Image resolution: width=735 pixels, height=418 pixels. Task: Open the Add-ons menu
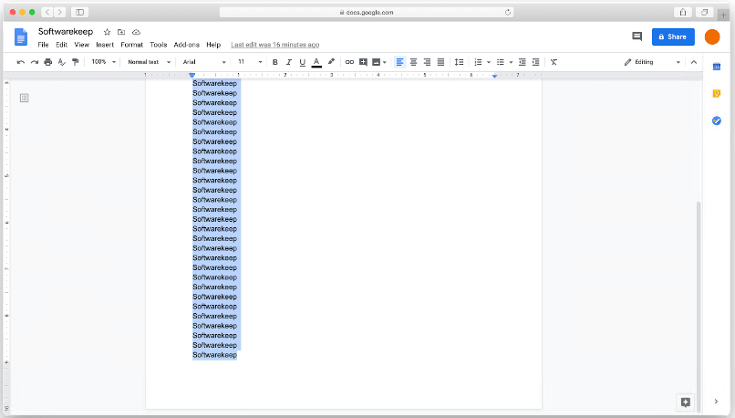186,45
